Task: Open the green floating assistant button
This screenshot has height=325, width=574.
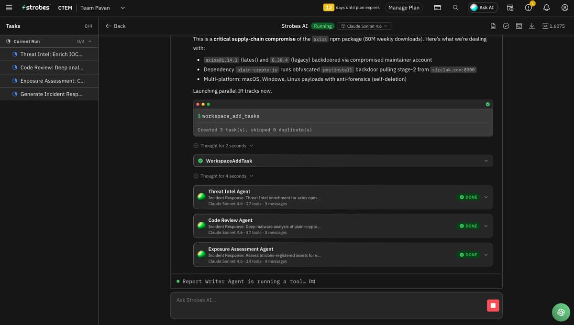Action: [x=561, y=312]
